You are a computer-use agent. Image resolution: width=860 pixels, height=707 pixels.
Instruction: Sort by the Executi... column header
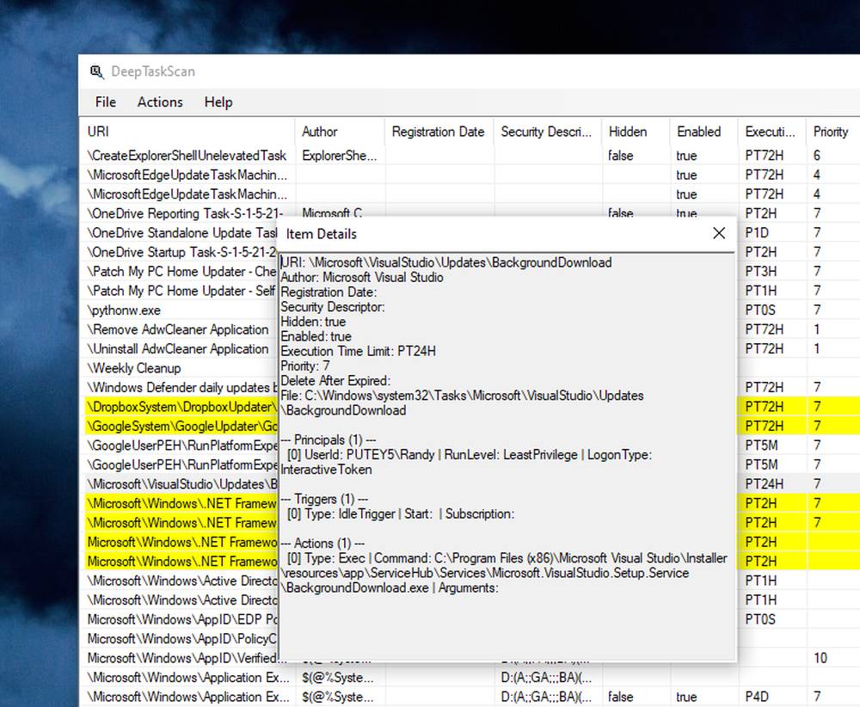(x=771, y=132)
